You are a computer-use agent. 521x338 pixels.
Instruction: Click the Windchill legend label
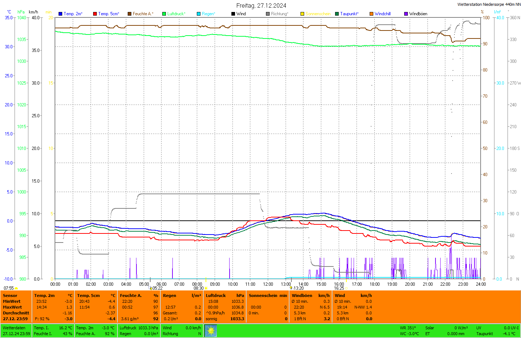pyautogui.click(x=382, y=14)
